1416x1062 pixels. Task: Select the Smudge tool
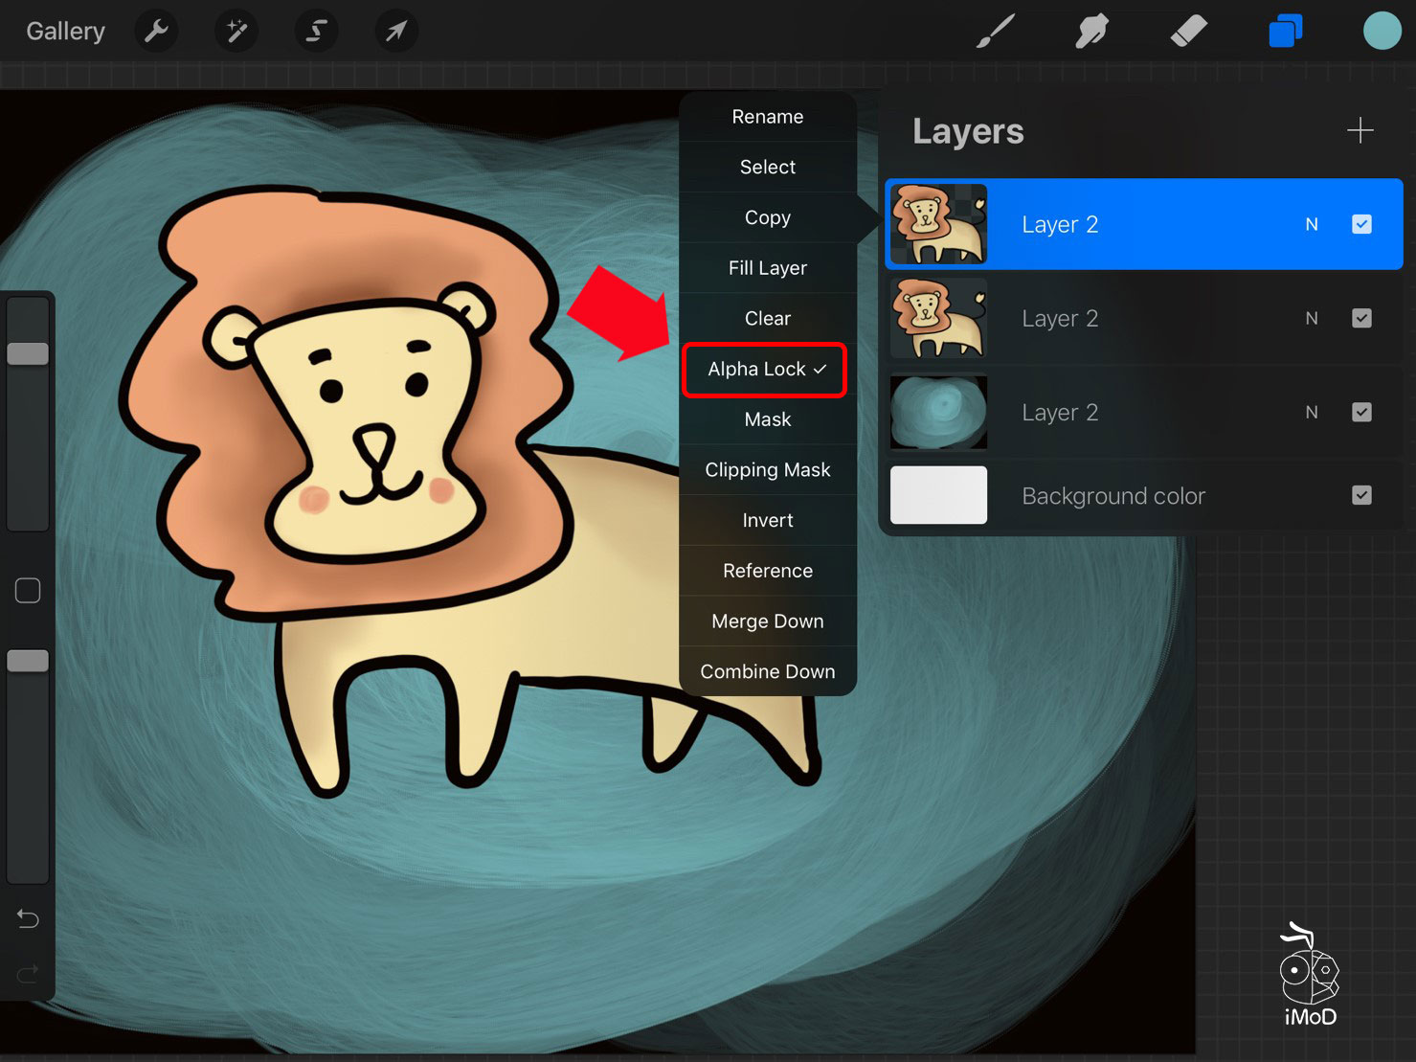[x=1091, y=32]
